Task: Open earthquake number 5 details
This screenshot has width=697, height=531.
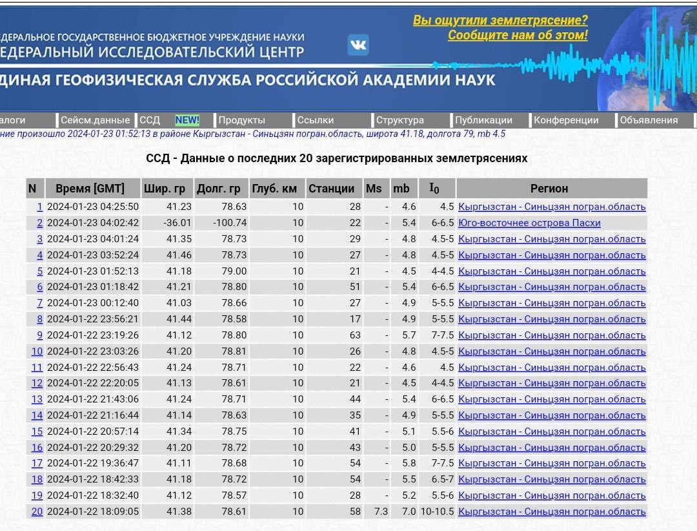Action: point(39,271)
